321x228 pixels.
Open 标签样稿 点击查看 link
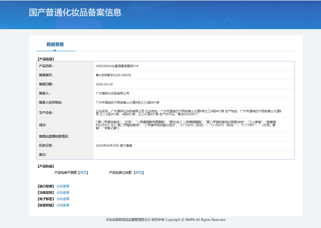click(x=63, y=205)
